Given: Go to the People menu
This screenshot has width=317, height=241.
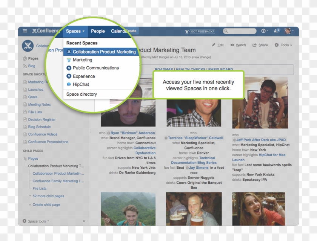Looking at the screenshot, I should [x=98, y=31].
